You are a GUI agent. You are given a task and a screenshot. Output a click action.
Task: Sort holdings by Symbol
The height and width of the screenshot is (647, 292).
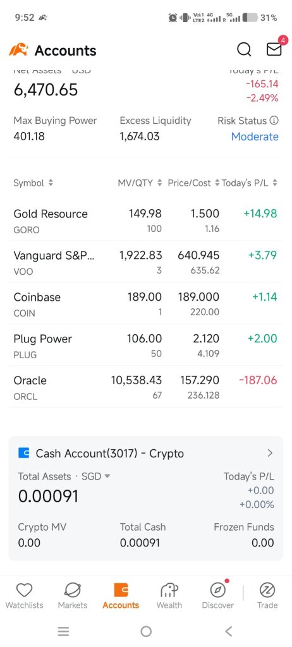point(33,183)
